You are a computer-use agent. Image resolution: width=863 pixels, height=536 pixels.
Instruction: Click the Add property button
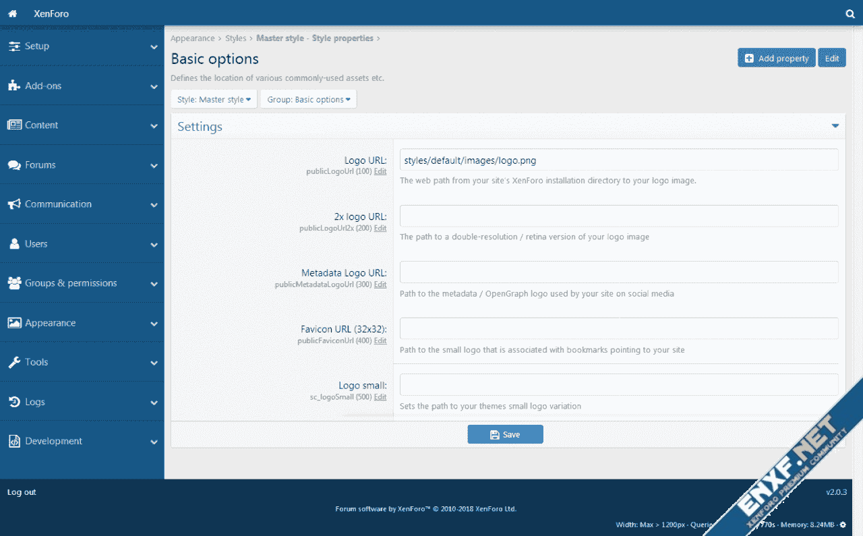[776, 59]
